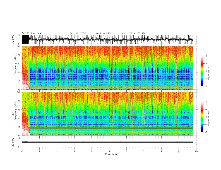Click time axis tick label '1'
Image resolution: width=221 pixels, height=170 pixels.
pyautogui.click(x=39, y=151)
